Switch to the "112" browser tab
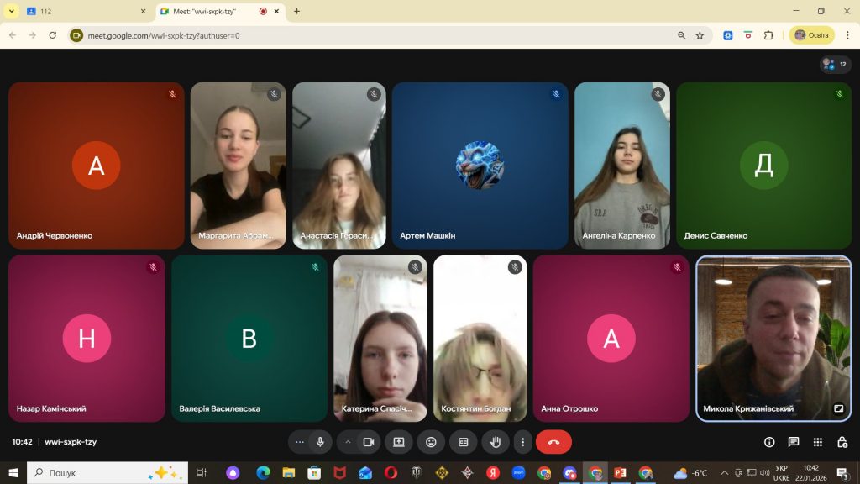 (x=84, y=12)
